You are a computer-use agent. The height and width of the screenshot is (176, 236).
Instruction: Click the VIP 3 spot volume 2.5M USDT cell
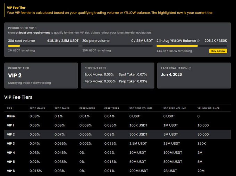pyautogui.click(x=138, y=143)
